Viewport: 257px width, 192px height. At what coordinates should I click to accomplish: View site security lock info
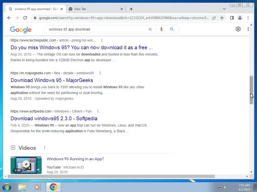pos(35,18)
